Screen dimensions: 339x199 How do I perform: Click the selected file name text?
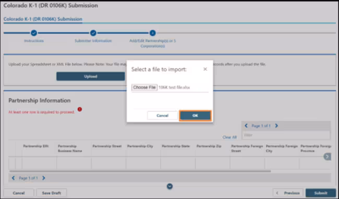click(x=174, y=88)
